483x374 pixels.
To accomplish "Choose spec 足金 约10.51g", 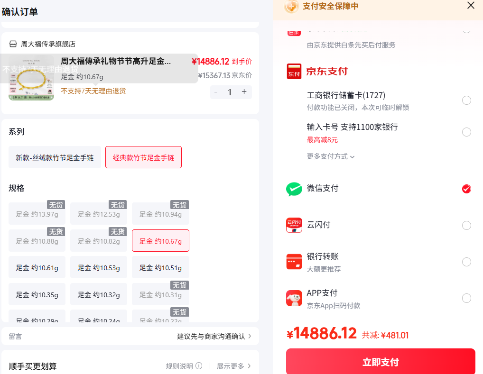I will 160,267.
